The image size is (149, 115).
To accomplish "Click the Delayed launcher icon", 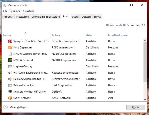I will click(10, 85).
